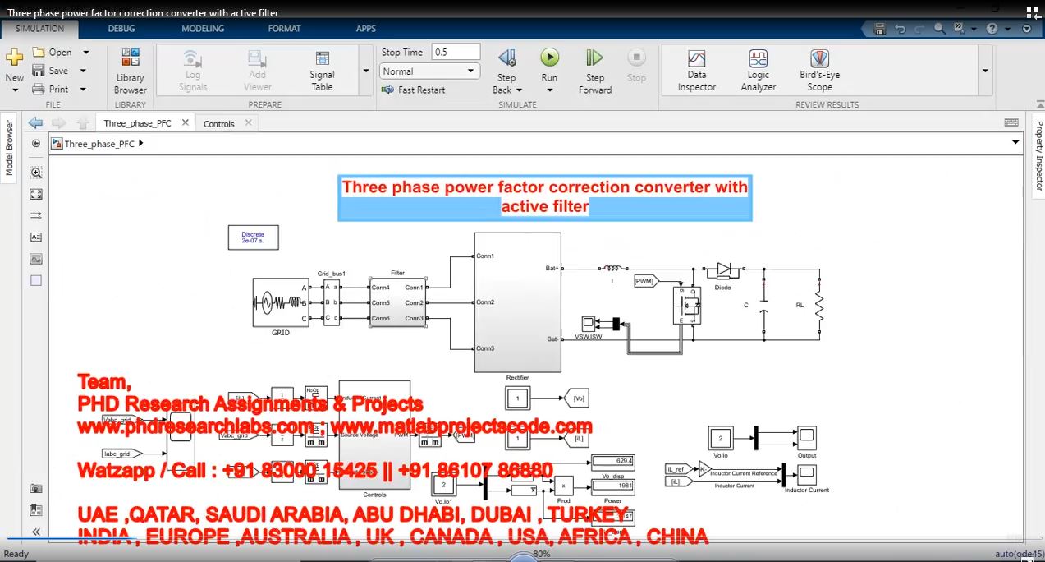Click the Log Signals icon
1045x562 pixels.
pyautogui.click(x=192, y=71)
